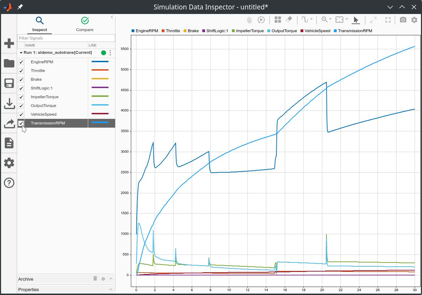Save session with the floppy disk icon
The width and height of the screenshot is (422, 295).
pos(9,83)
